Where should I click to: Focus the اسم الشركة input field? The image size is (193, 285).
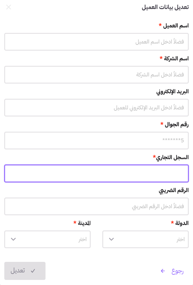pyautogui.click(x=96, y=74)
